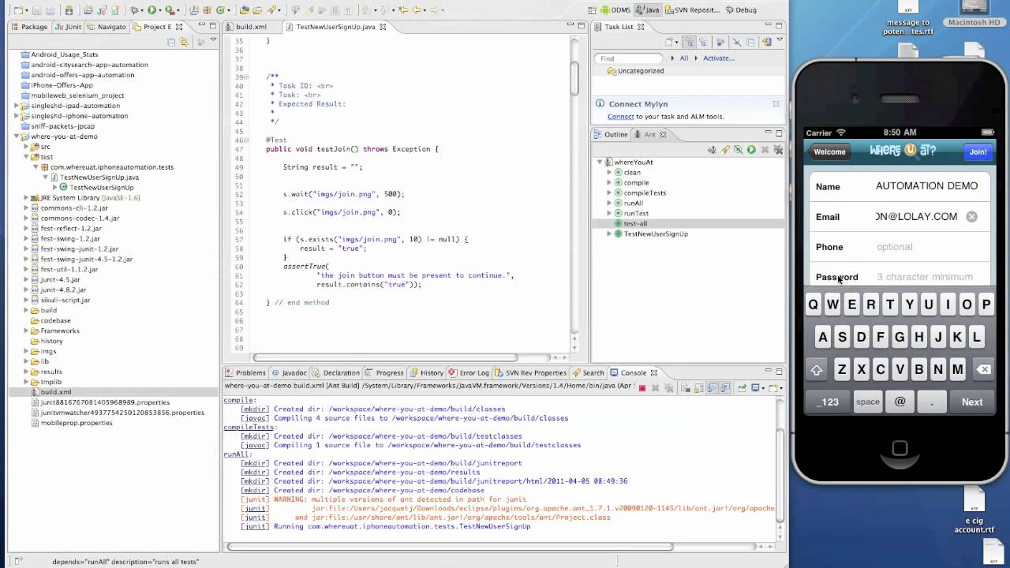Image resolution: width=1010 pixels, height=568 pixels.
Task: Tap the Next key on iPhone keyboard
Action: (x=972, y=402)
